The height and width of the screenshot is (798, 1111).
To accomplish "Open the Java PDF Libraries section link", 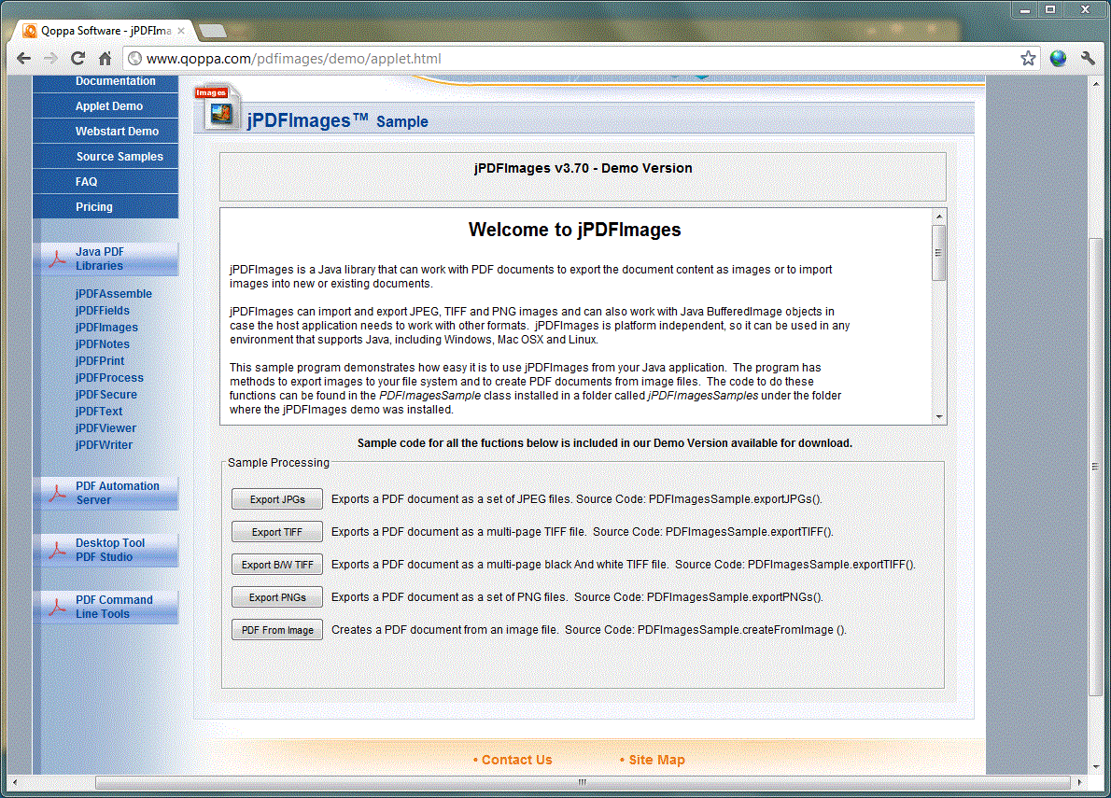I will [x=100, y=259].
